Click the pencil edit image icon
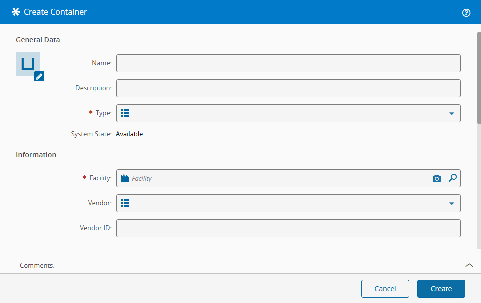The height and width of the screenshot is (303, 481). point(39,76)
